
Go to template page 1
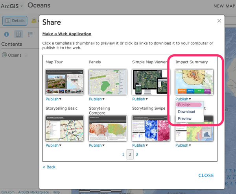click(x=123, y=154)
